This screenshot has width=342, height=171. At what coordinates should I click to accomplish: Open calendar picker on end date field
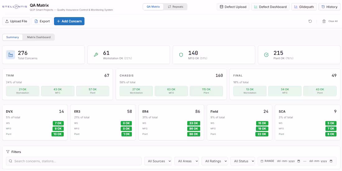[x=331, y=161]
